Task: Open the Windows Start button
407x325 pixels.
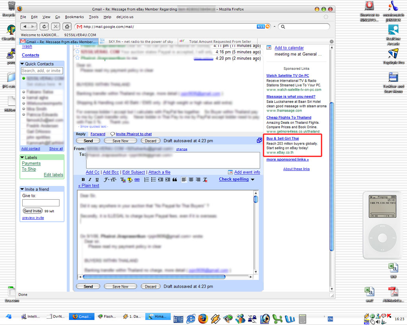Action: click(x=9, y=316)
